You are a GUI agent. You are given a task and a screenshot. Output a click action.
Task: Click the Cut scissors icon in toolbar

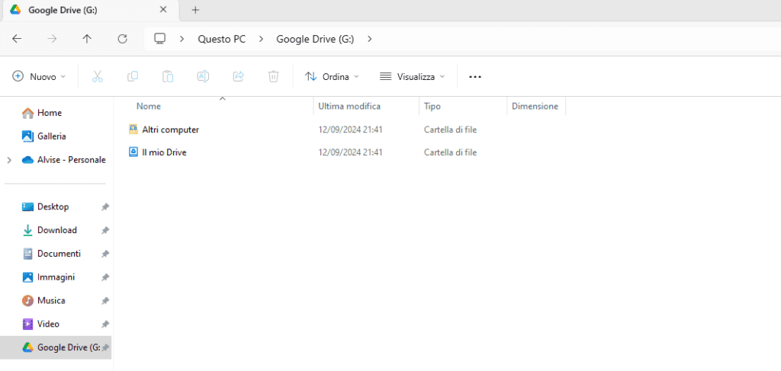pyautogui.click(x=97, y=76)
